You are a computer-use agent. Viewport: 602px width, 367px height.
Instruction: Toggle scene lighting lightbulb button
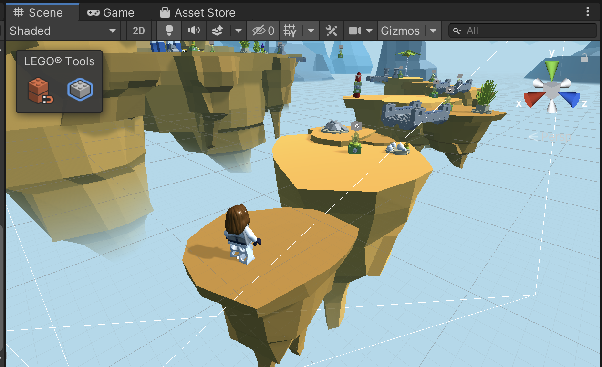pyautogui.click(x=169, y=31)
